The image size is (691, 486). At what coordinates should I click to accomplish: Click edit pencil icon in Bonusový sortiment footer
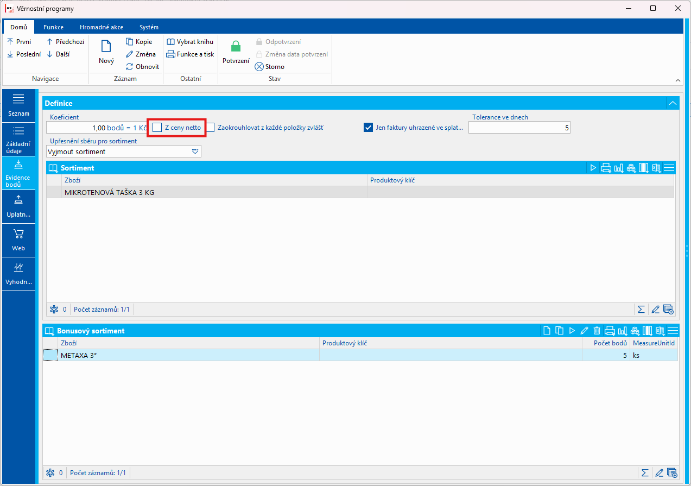pos(659,472)
